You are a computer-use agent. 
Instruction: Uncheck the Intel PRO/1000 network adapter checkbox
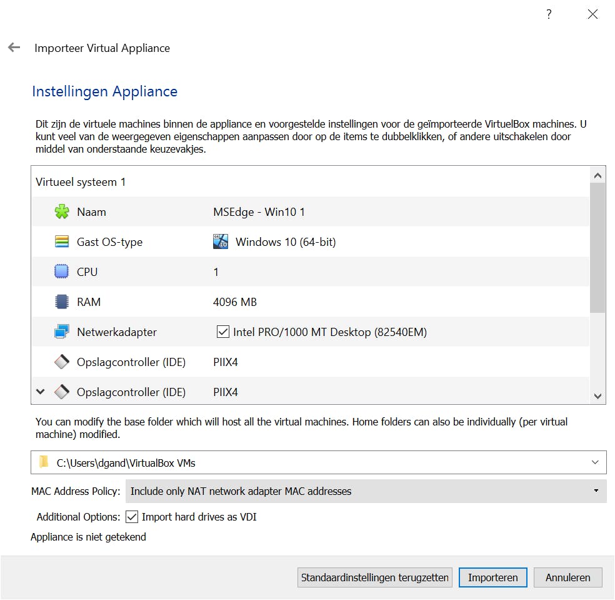222,332
